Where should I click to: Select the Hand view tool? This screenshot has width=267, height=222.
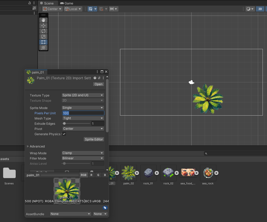pyautogui.click(x=43, y=20)
